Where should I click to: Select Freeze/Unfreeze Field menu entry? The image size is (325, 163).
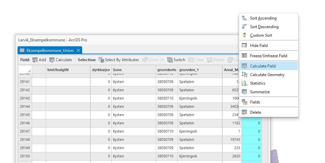click(x=268, y=56)
